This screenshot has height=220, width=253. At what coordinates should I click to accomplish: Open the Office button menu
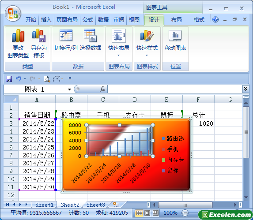[x=13, y=13]
